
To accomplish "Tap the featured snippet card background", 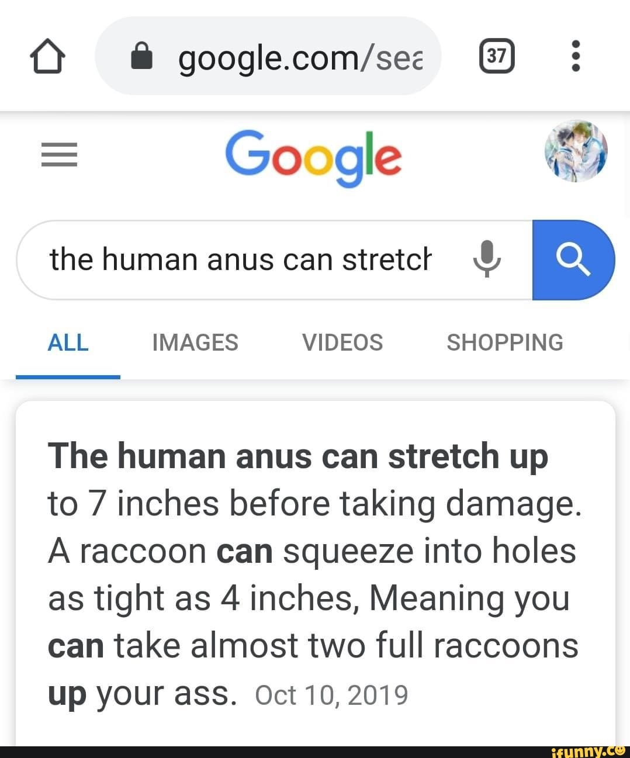I will (316, 573).
